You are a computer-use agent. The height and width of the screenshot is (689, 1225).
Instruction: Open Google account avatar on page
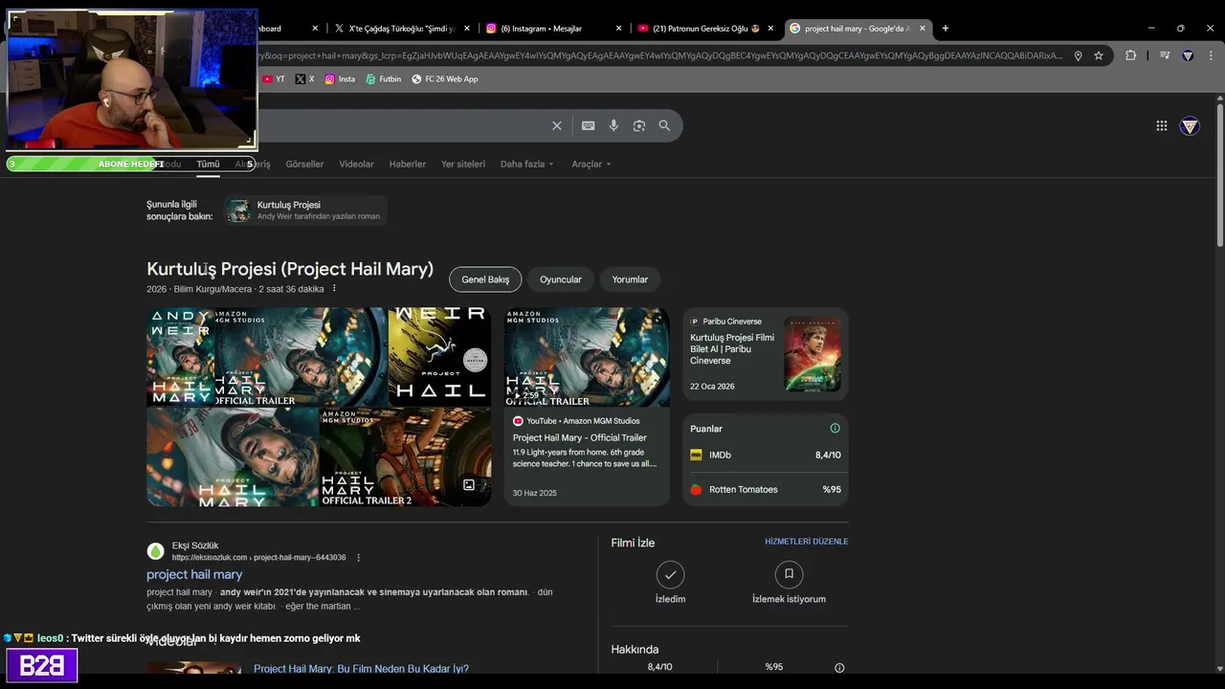(x=1190, y=125)
